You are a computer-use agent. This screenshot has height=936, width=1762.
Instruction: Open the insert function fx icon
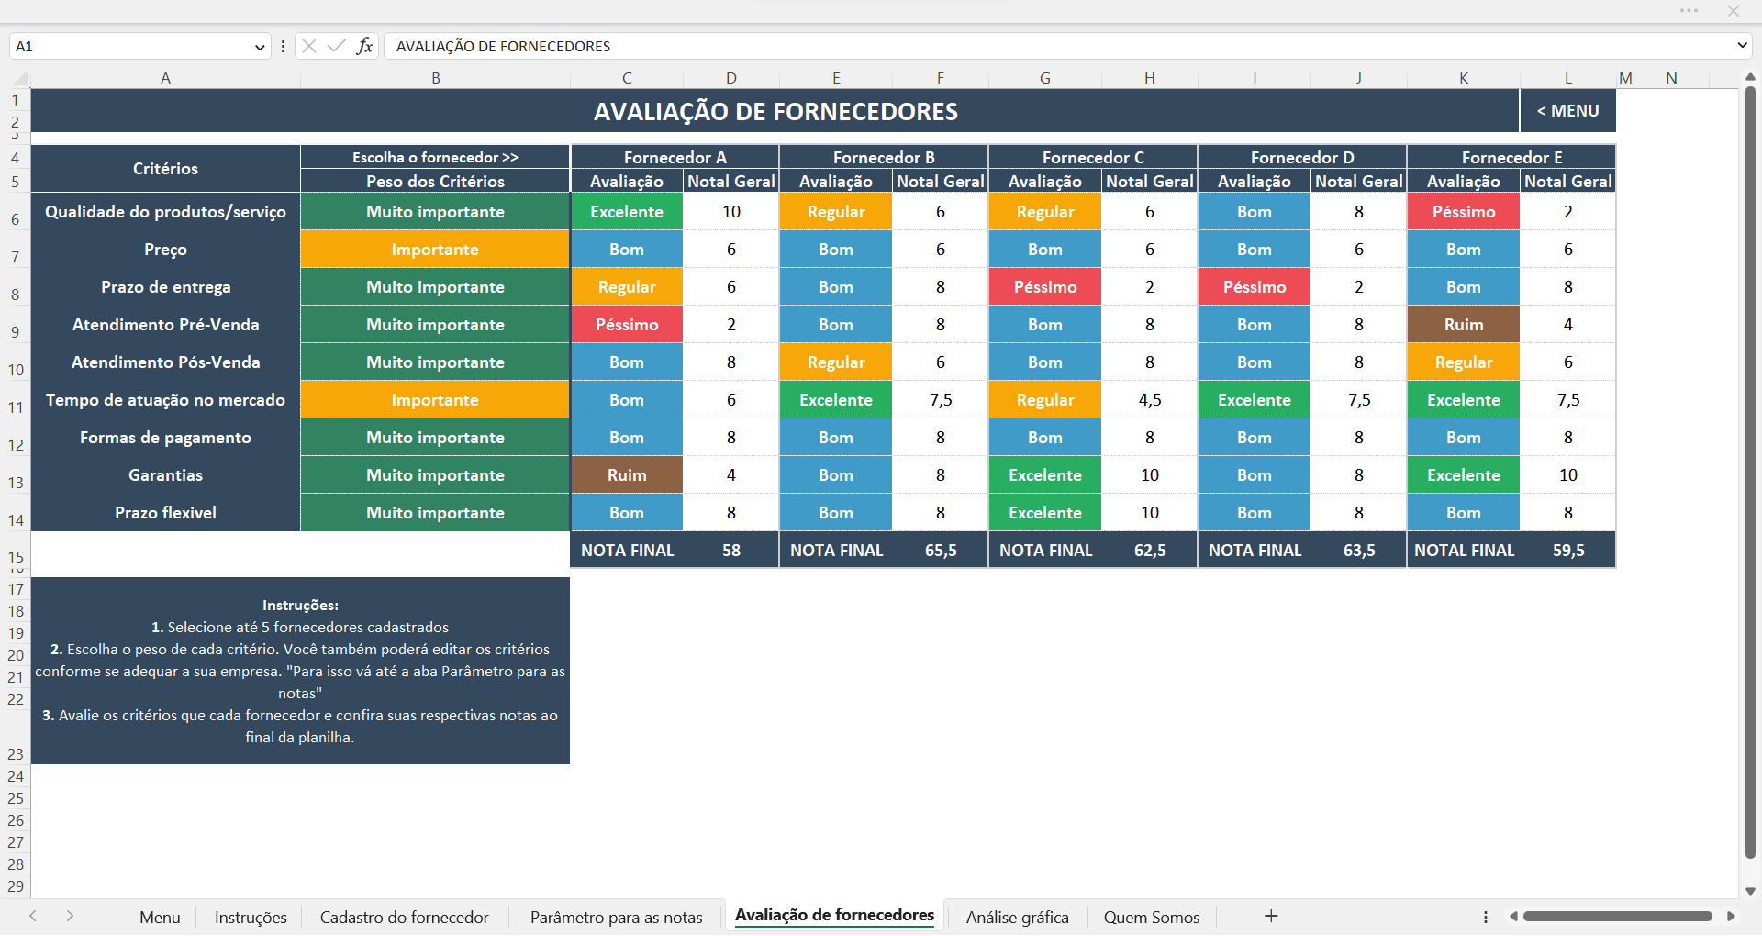364,46
